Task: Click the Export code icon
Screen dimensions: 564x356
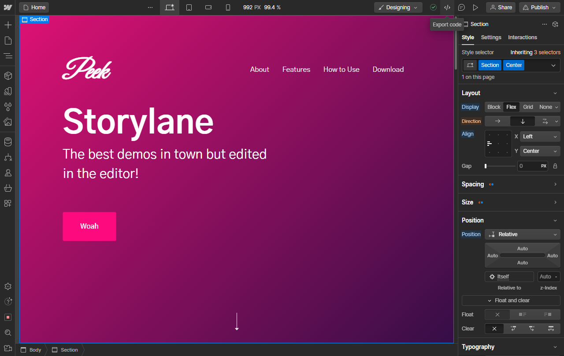Action: pyautogui.click(x=447, y=7)
